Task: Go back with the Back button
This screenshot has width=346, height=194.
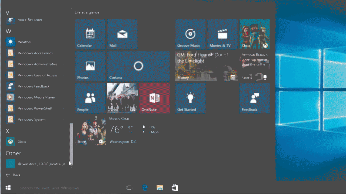Action: 13,175
